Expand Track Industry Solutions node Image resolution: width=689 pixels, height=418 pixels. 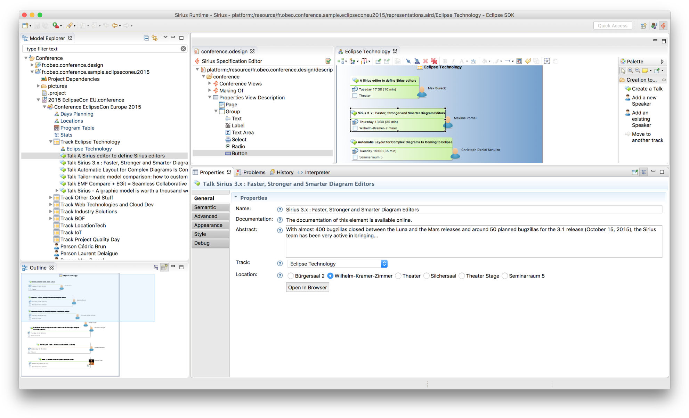point(51,212)
